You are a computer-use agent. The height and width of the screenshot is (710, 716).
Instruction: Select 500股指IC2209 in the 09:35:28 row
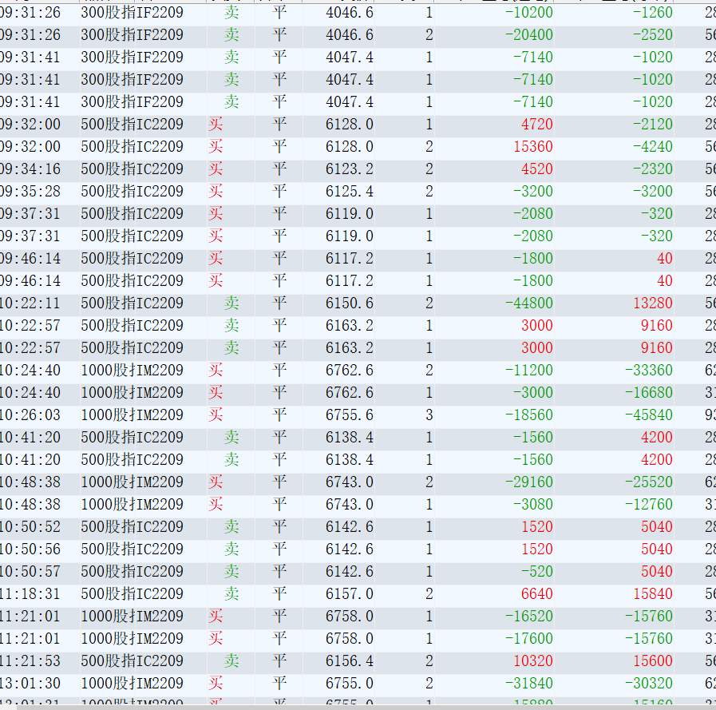(132, 192)
